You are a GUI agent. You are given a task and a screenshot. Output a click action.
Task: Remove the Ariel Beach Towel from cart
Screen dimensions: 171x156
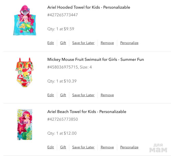point(107,147)
